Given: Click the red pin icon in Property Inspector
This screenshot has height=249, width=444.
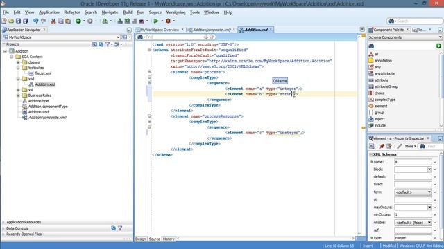Looking at the screenshot, I should point(382,146).
